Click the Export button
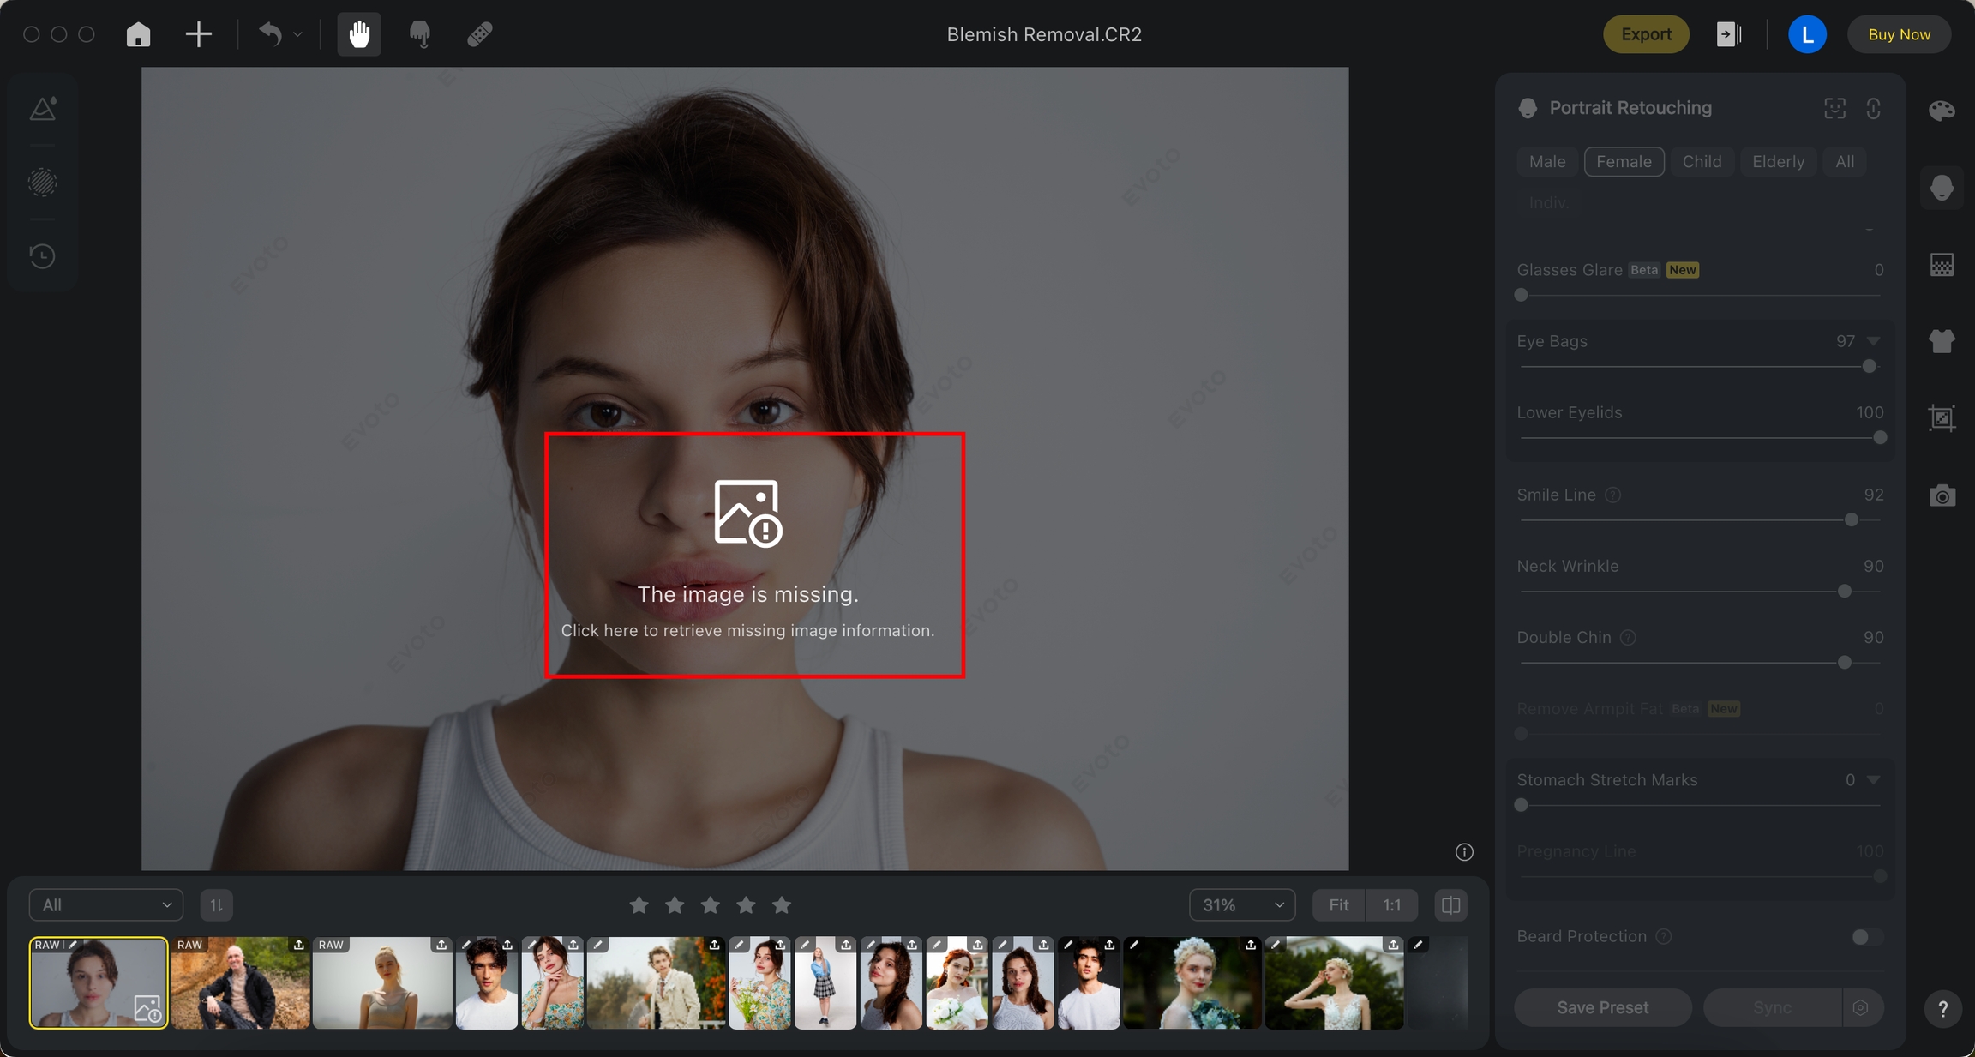Image resolution: width=1975 pixels, height=1057 pixels. click(1646, 34)
